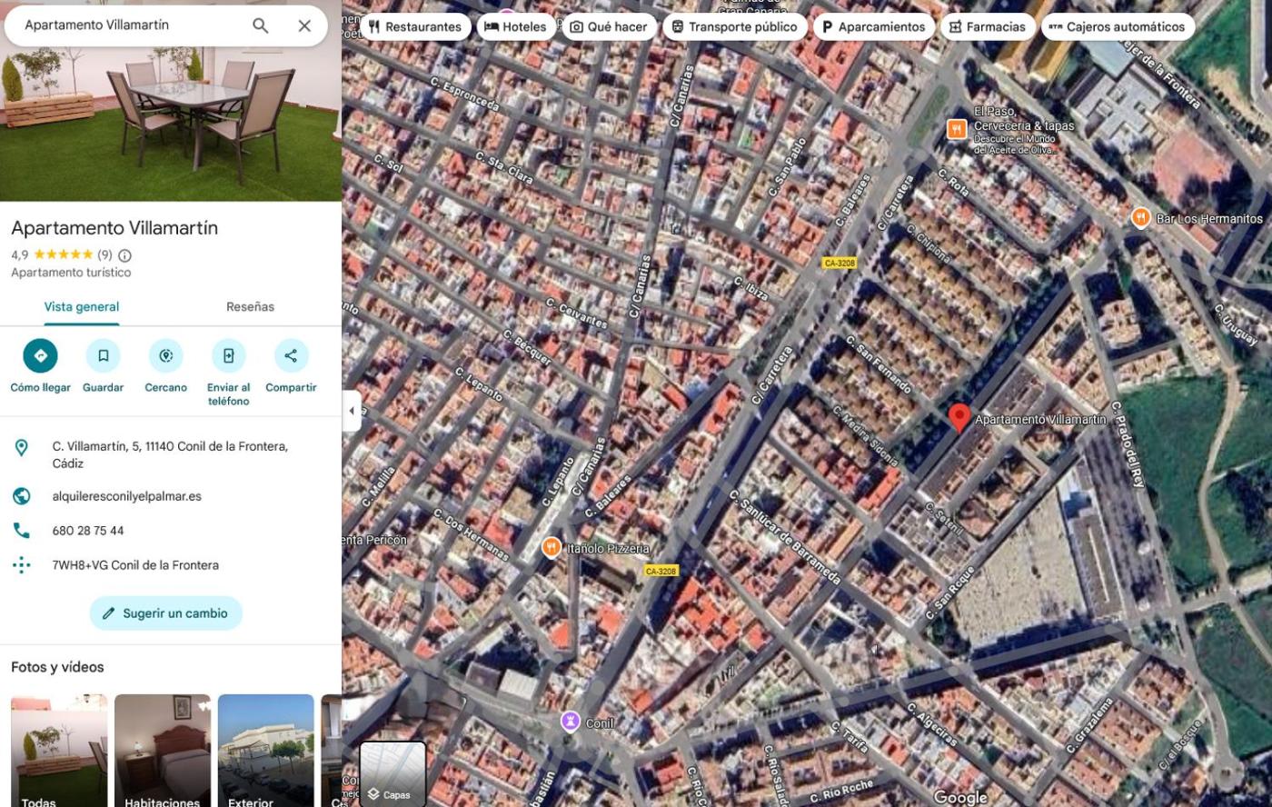Screen dimensions: 1272x807
Task: Click the search magnifier icon
Action: (260, 25)
